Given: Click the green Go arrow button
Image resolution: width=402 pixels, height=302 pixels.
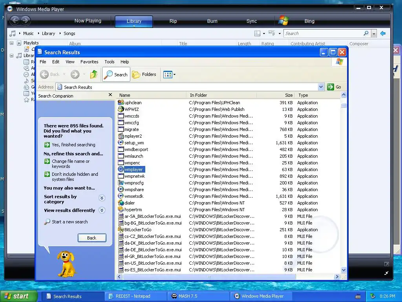Looking at the screenshot, I should click(331, 87).
